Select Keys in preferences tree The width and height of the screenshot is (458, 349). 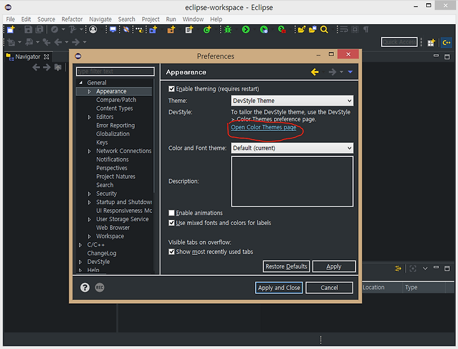102,142
